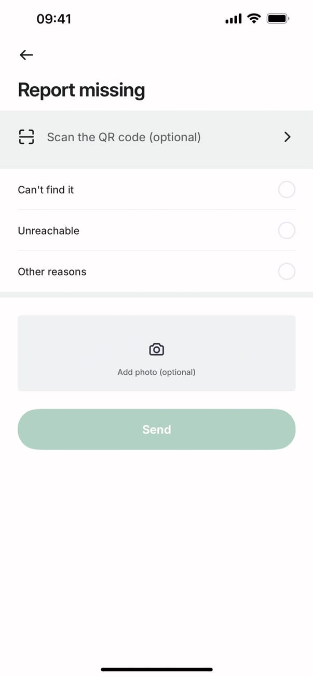The width and height of the screenshot is (313, 677).
Task: Tap the "Other reasons" option label
Action: coord(52,272)
